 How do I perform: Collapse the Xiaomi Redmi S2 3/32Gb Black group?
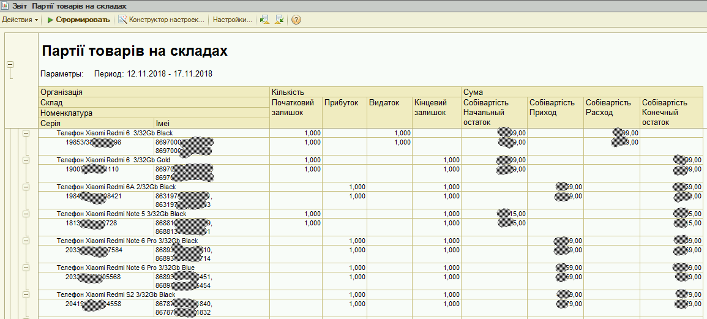26,295
